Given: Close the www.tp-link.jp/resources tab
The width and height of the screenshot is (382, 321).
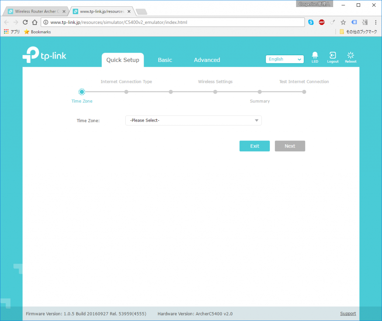Looking at the screenshot, I should pos(129,12).
